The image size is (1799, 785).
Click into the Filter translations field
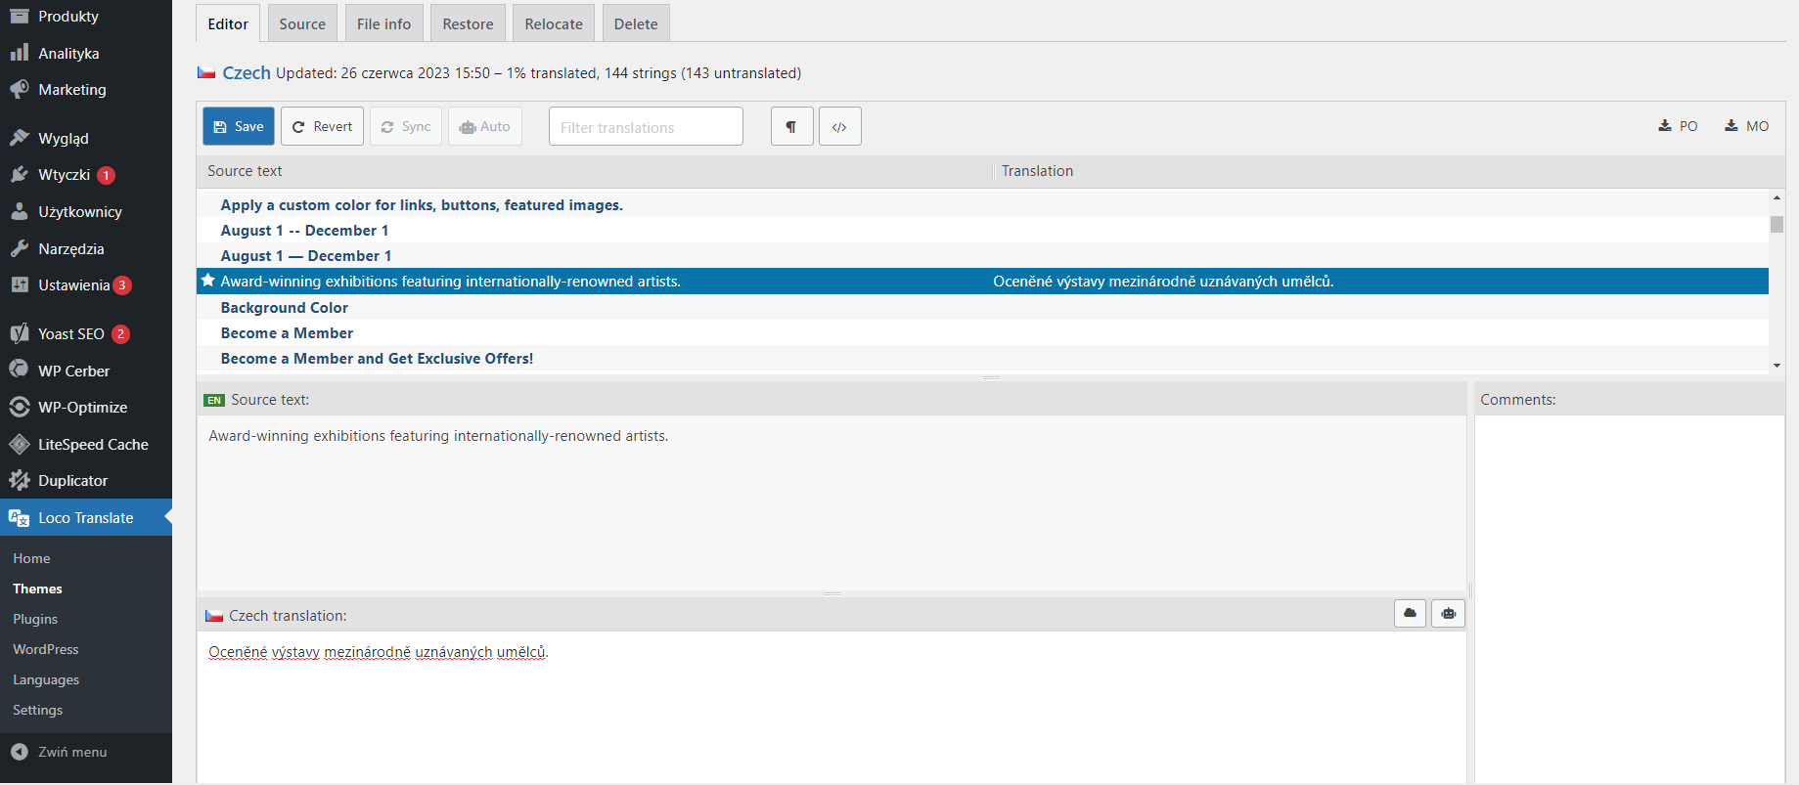646,126
